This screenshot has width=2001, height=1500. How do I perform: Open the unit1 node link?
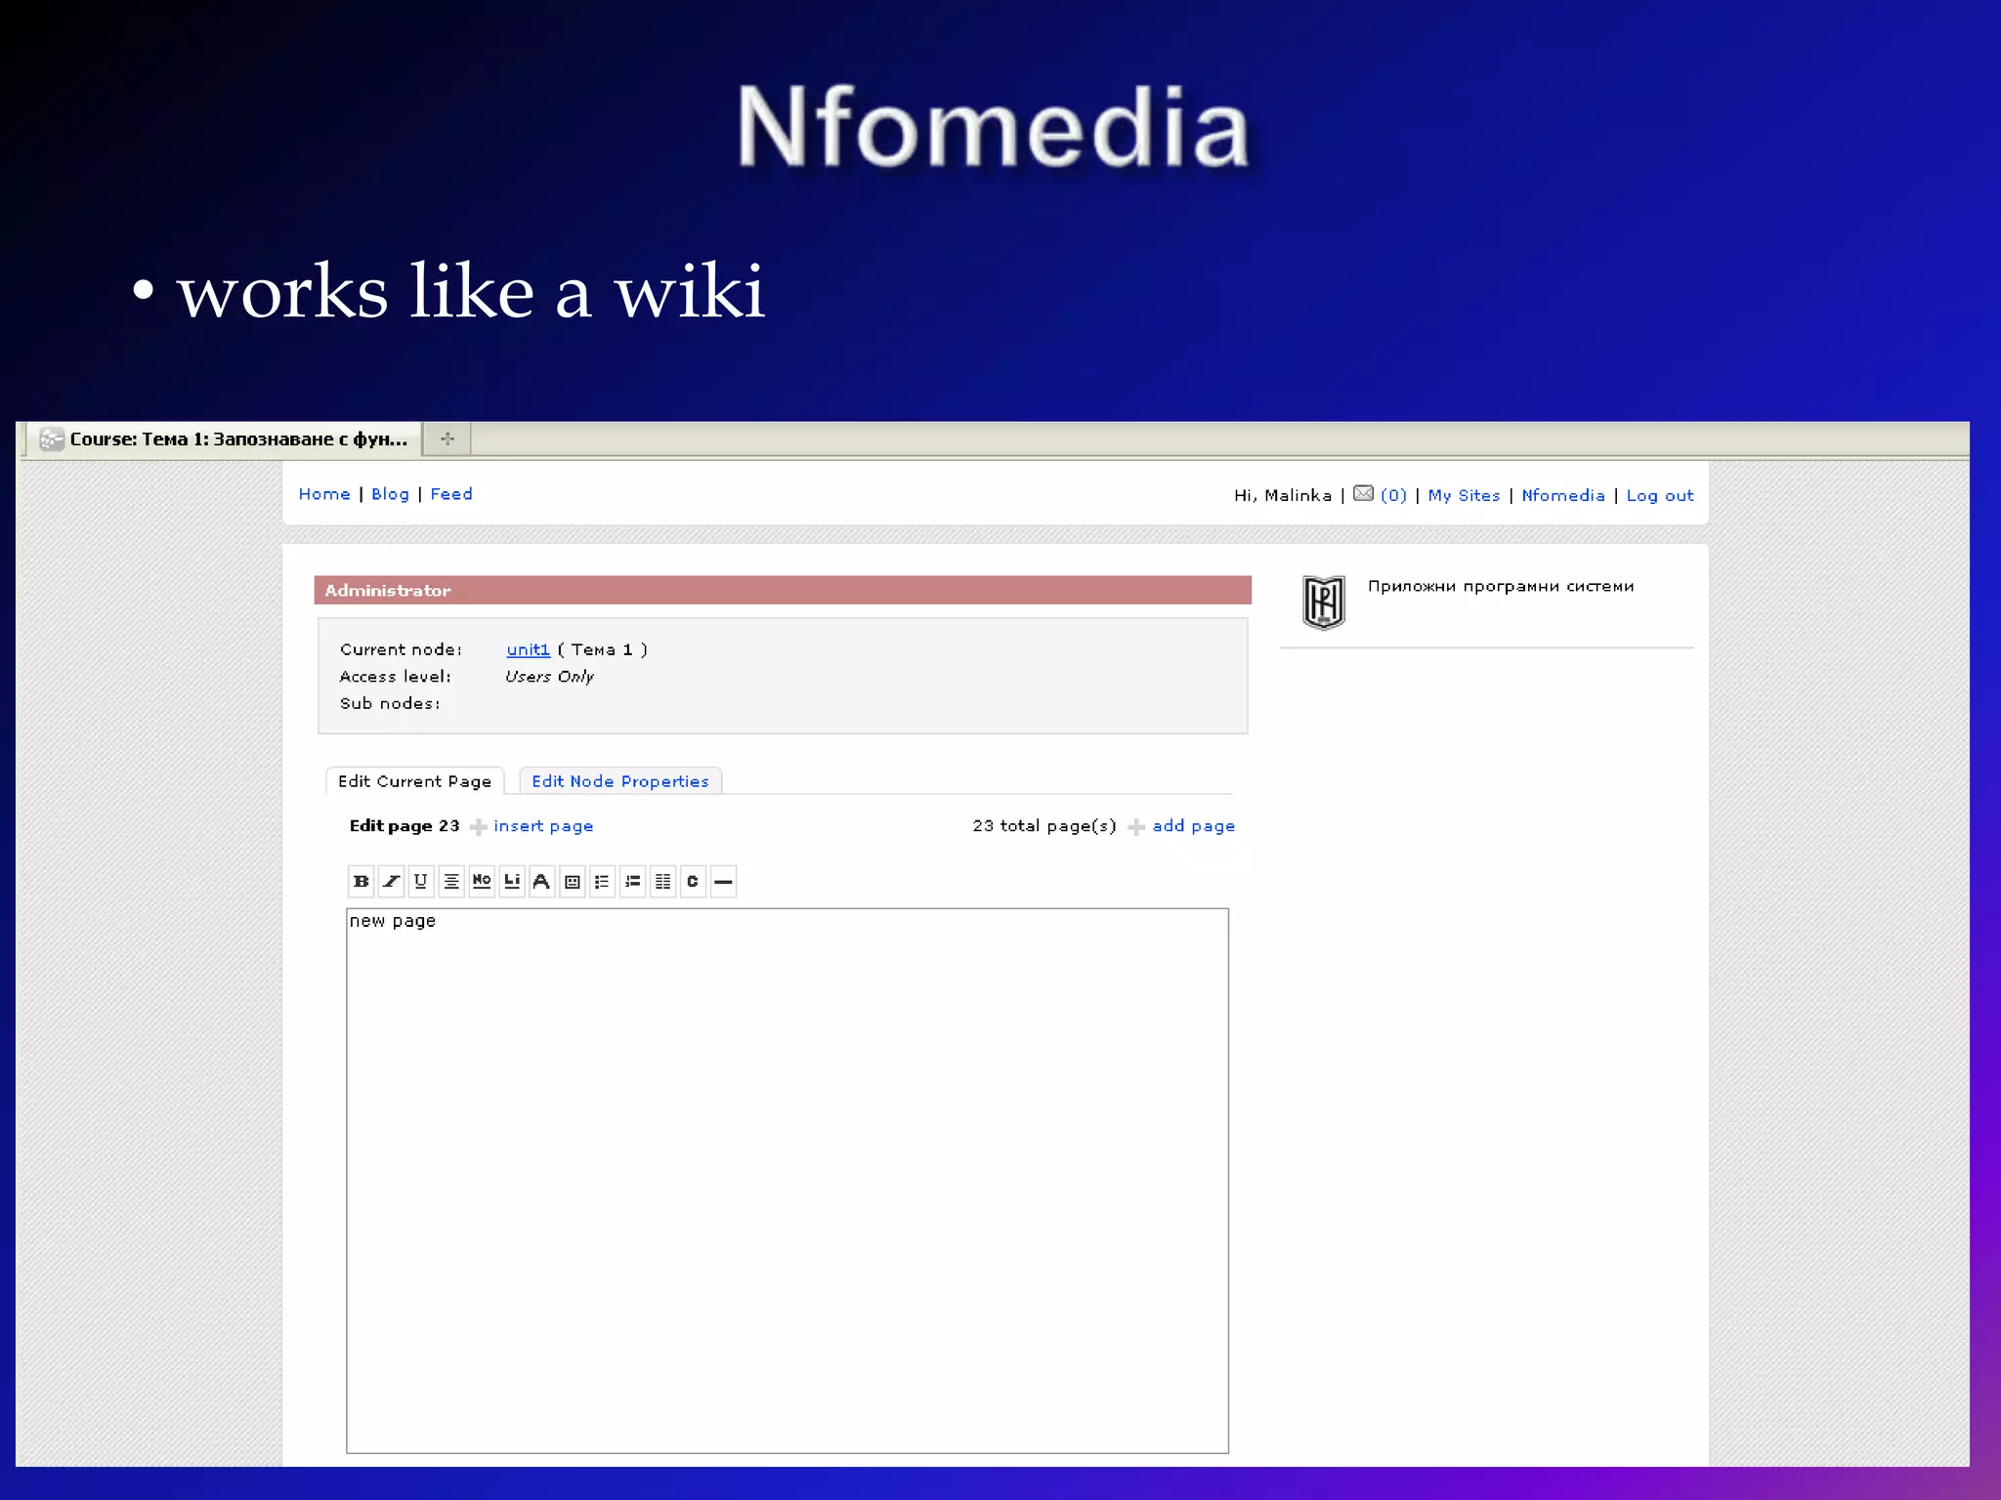[x=528, y=649]
